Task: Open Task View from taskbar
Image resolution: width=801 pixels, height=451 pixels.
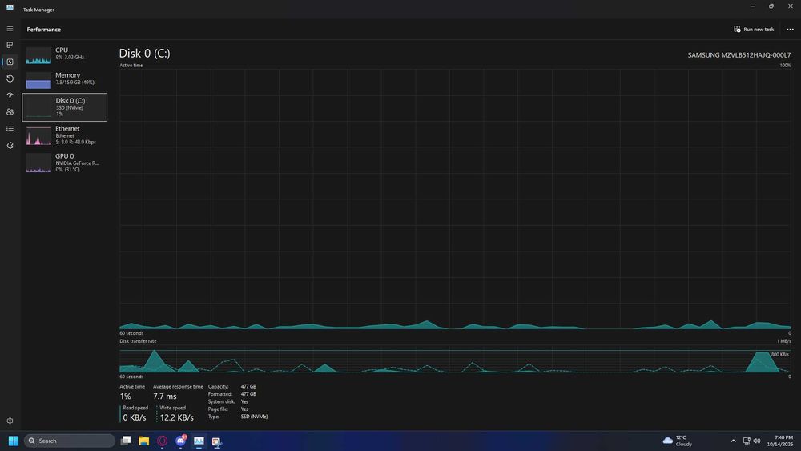Action: 126,441
